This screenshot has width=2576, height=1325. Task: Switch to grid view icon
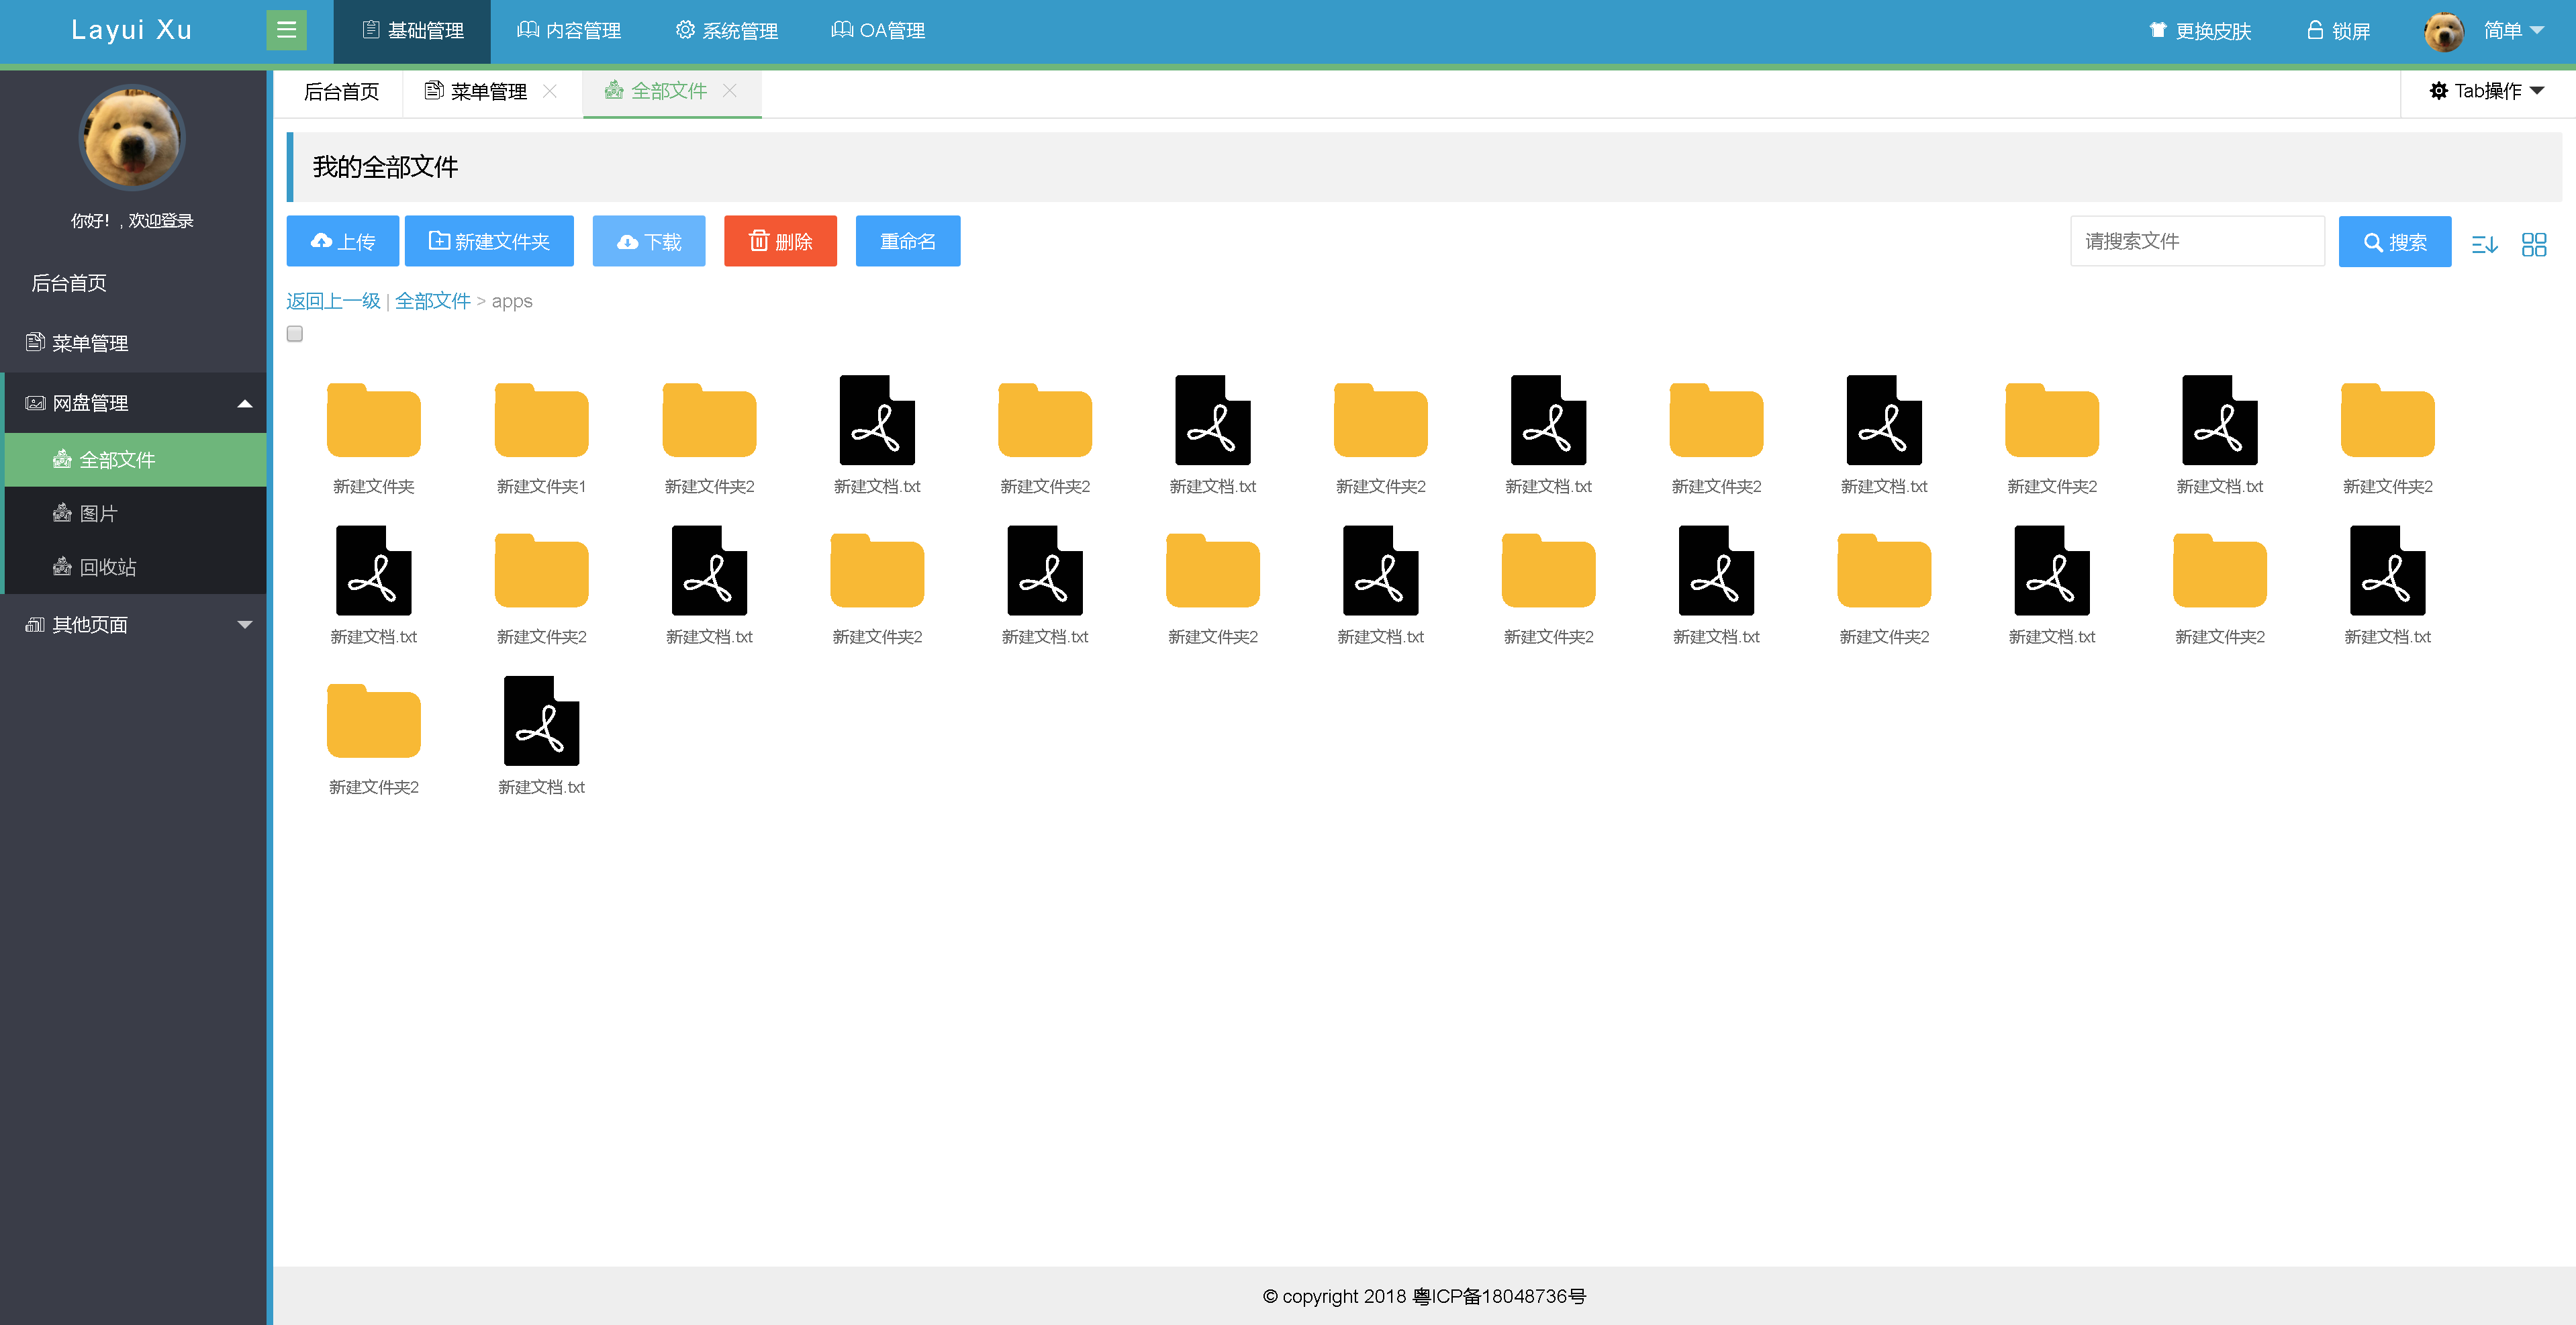(2533, 243)
